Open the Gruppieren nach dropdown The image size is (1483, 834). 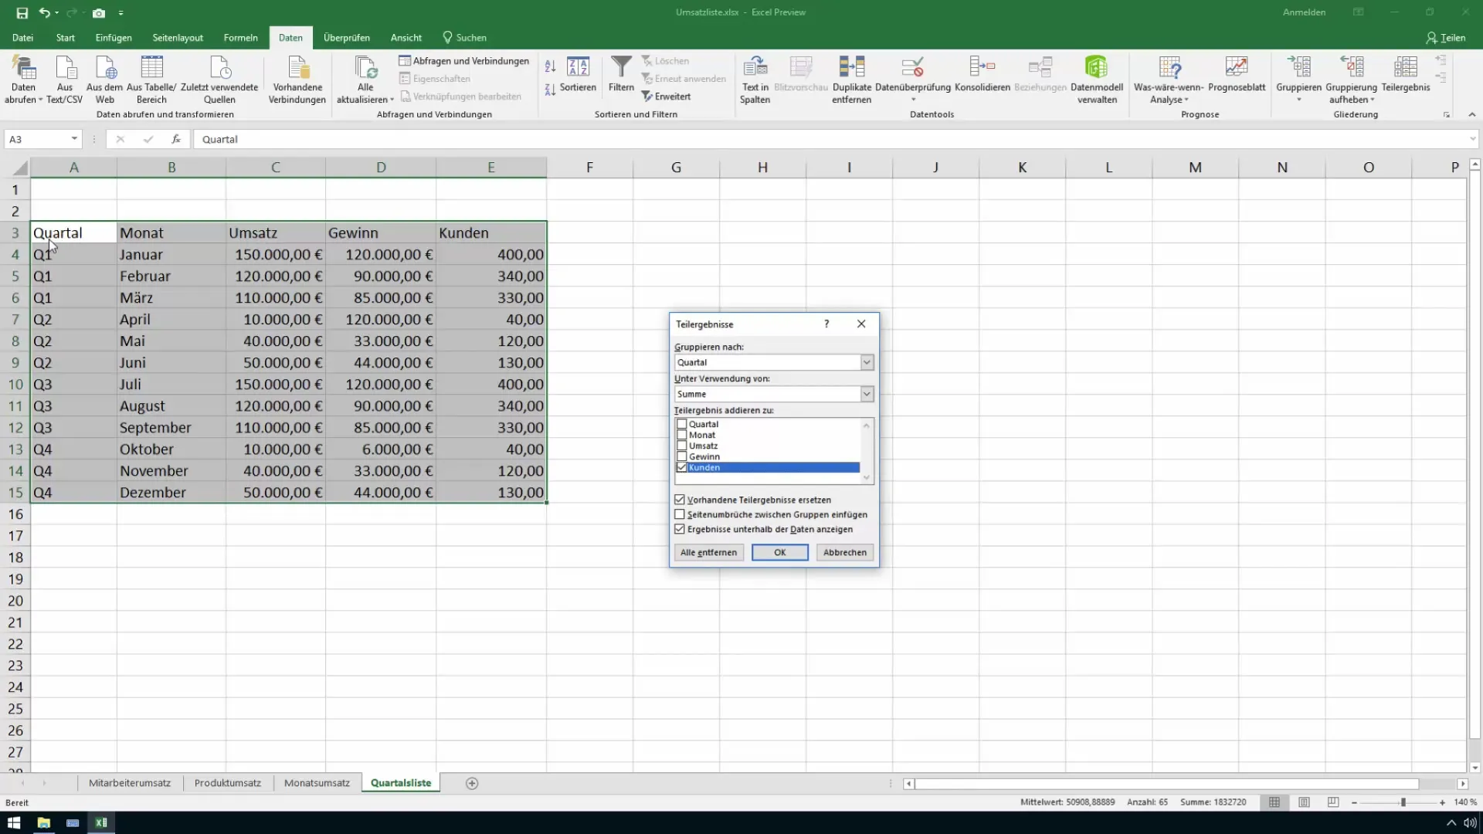[867, 362]
